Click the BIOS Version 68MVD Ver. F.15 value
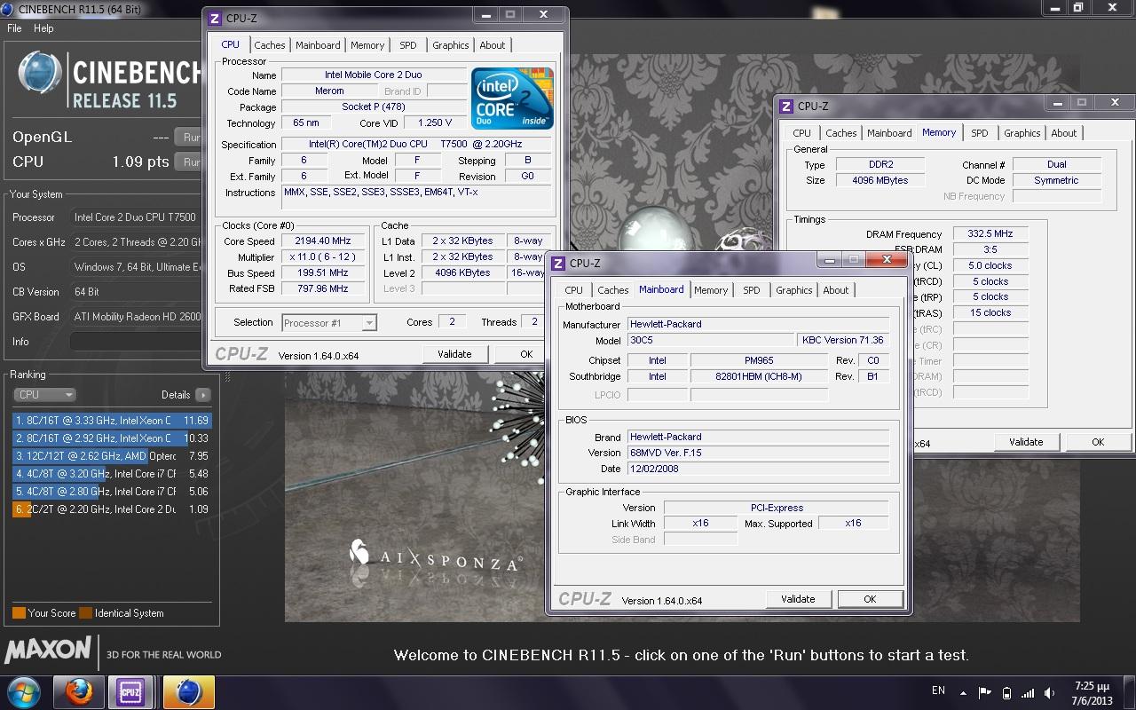 point(759,453)
